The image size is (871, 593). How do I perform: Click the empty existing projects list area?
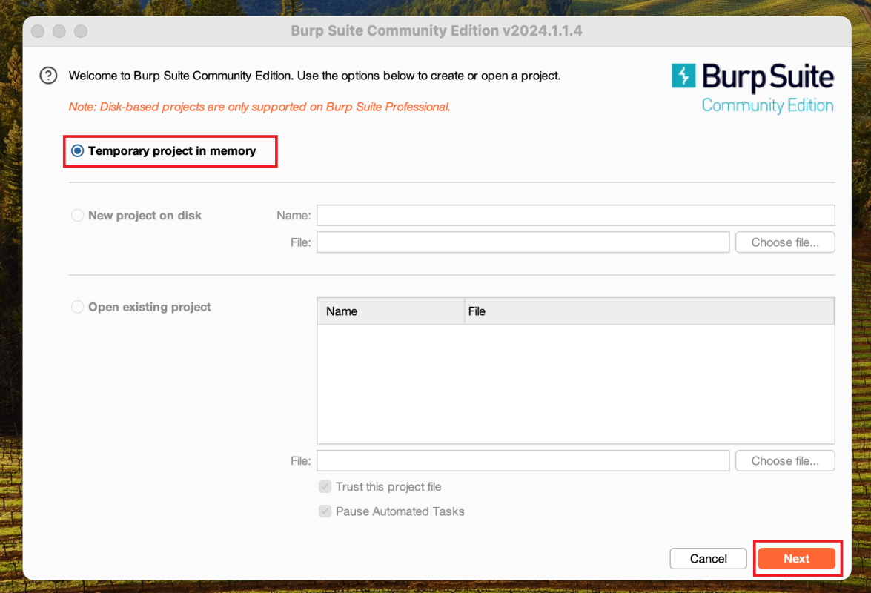pos(575,383)
